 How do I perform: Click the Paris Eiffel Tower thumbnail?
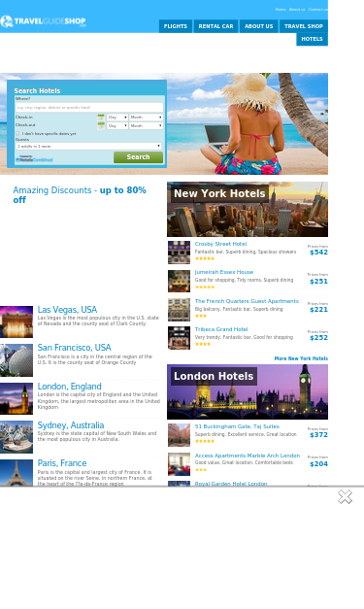point(17,473)
